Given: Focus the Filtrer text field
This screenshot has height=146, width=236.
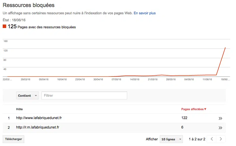Looking at the screenshot, I should tap(84, 96).
